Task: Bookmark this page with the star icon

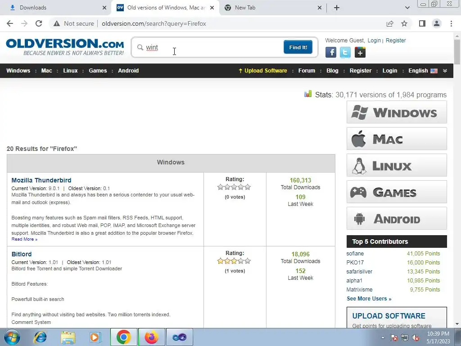Action: (404, 23)
